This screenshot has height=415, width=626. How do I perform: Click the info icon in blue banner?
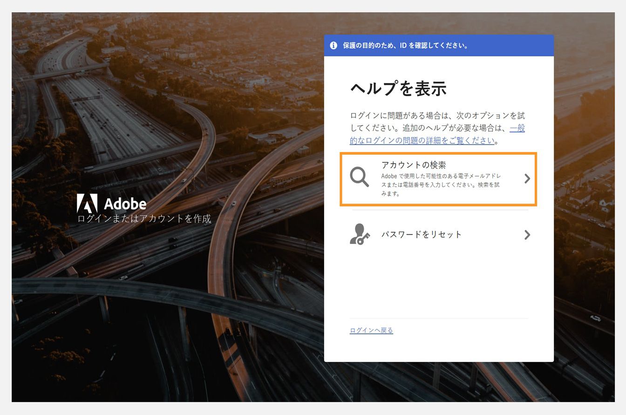pos(333,45)
